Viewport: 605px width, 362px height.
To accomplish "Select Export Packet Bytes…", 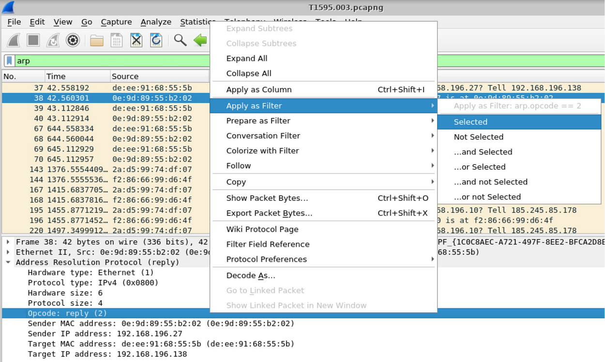I will point(323,213).
